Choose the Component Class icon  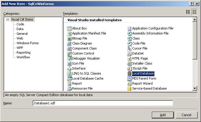coord(69,48)
